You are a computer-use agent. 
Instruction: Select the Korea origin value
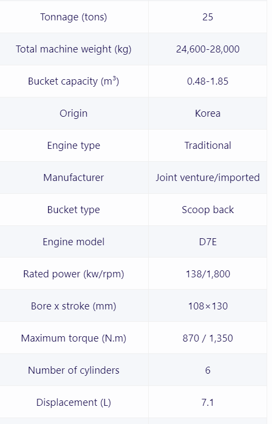(208, 113)
